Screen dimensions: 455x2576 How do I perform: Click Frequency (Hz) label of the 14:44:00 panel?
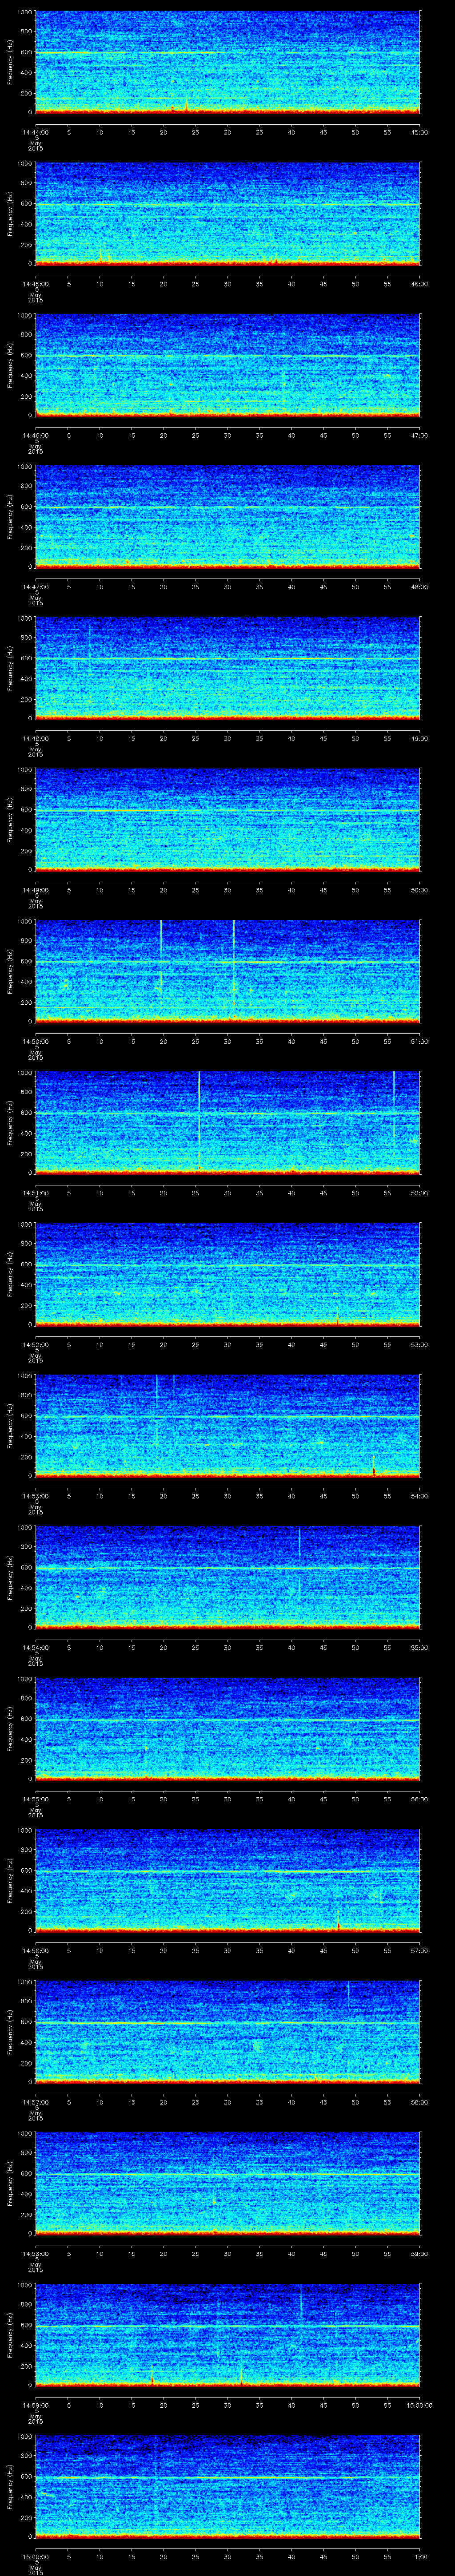pyautogui.click(x=10, y=63)
